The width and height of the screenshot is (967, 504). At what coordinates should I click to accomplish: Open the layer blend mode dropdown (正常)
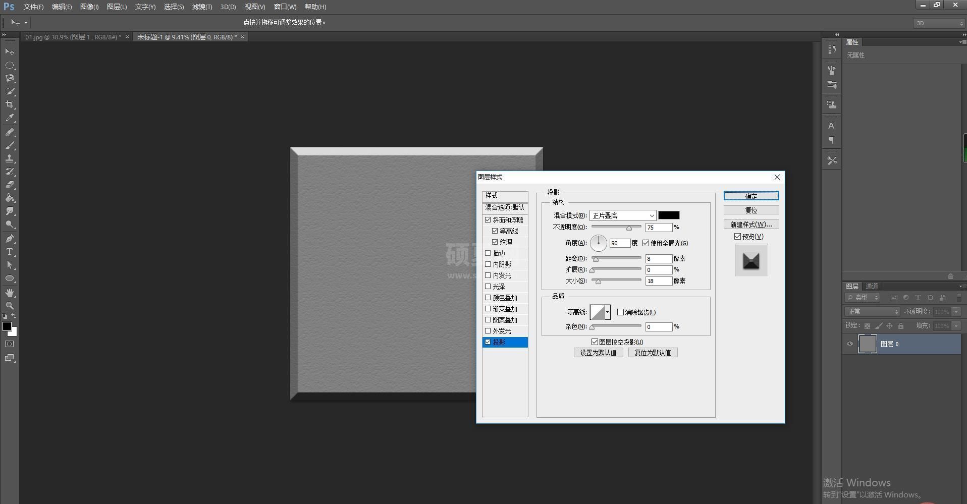pos(872,312)
